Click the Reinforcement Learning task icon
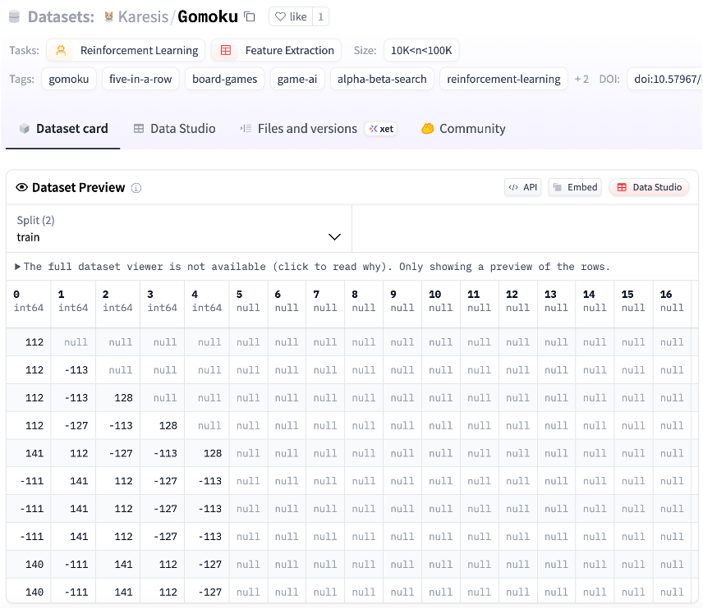Screen dimensions: 703x609 (x=61, y=50)
